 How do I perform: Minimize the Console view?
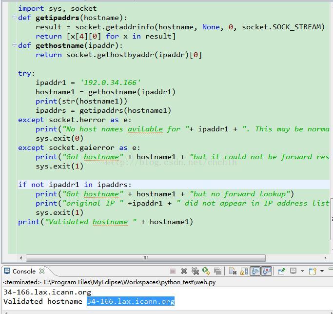[x=331, y=269]
